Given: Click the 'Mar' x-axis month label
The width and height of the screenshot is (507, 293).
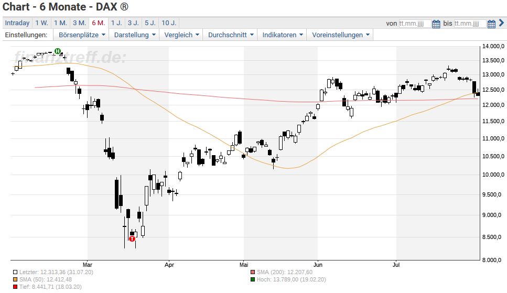Looking at the screenshot, I should click(x=88, y=265).
